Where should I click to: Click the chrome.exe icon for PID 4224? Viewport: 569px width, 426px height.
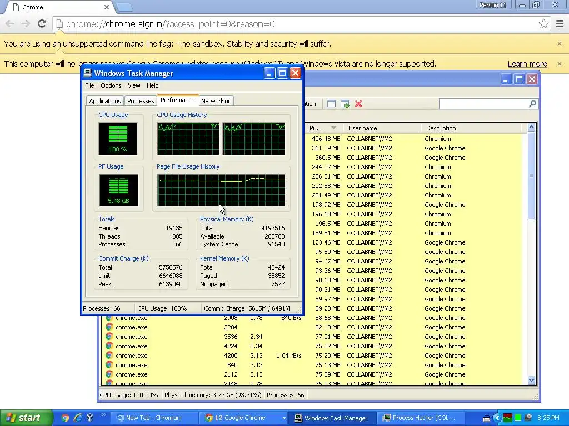tap(109, 346)
